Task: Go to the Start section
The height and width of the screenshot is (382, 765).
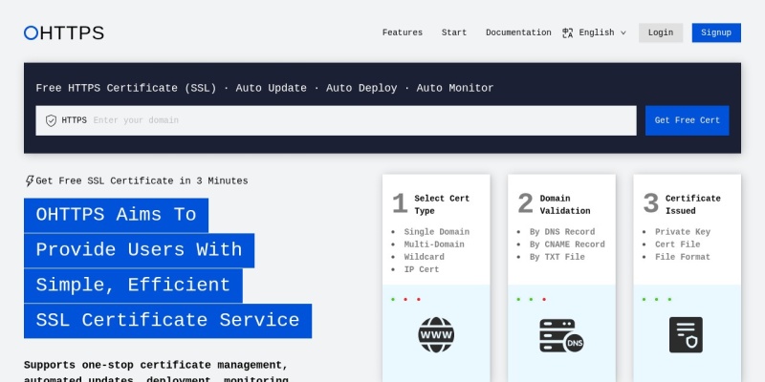Action: (454, 32)
